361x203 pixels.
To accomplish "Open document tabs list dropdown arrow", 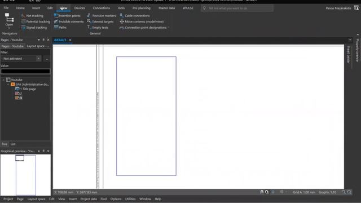I will pyautogui.click(x=350, y=40).
